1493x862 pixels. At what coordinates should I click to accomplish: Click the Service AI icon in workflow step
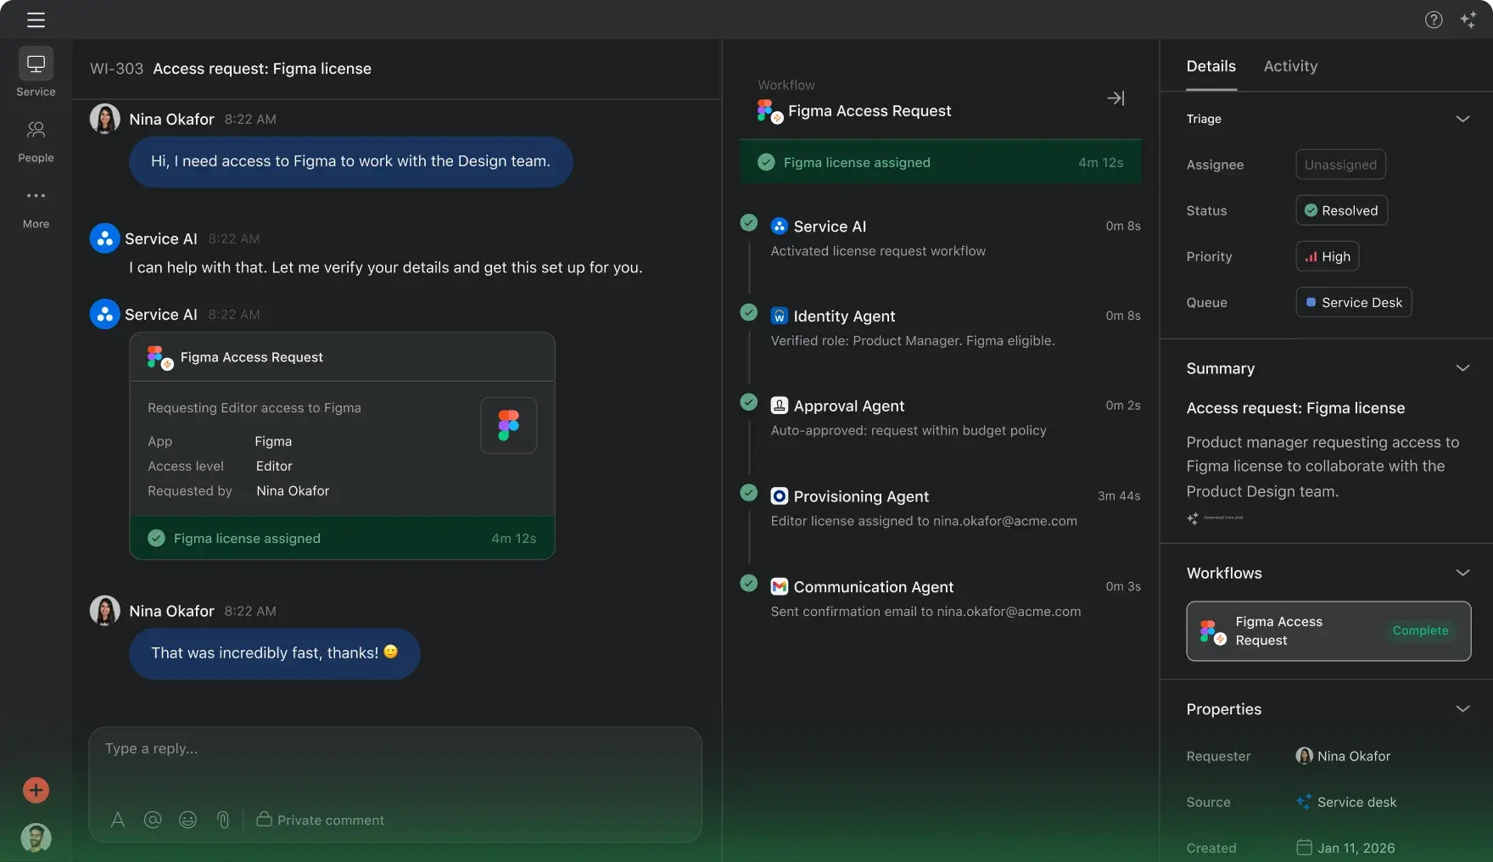pyautogui.click(x=779, y=226)
